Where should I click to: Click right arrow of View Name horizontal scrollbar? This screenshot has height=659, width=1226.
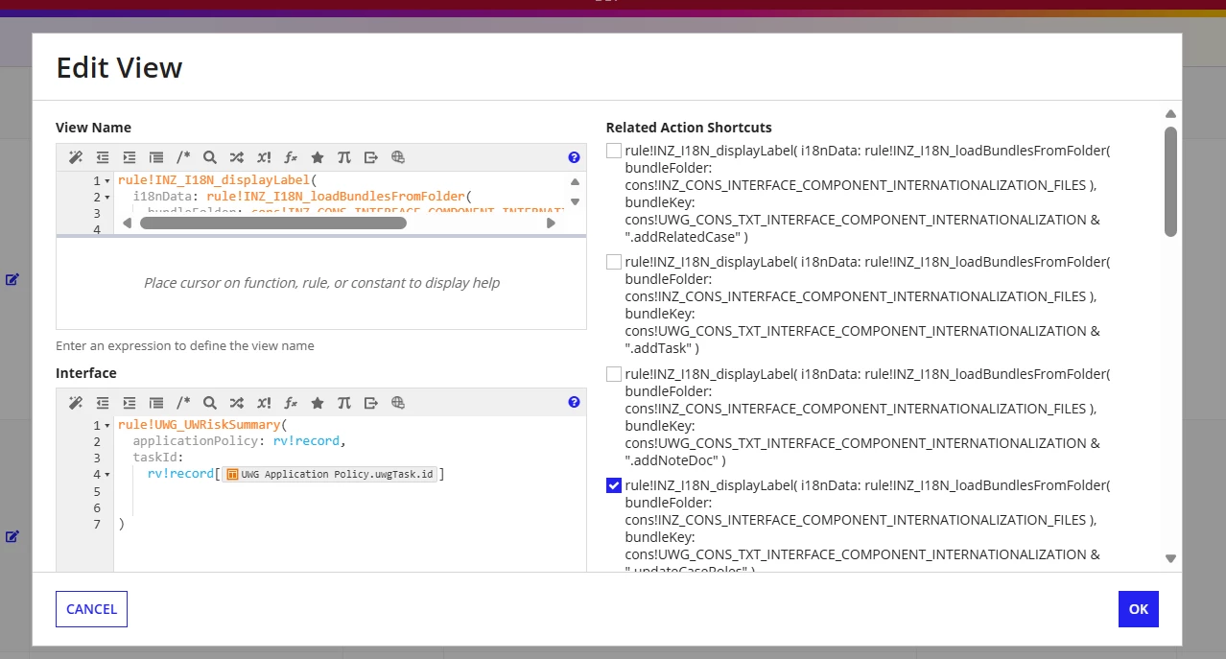coord(551,223)
